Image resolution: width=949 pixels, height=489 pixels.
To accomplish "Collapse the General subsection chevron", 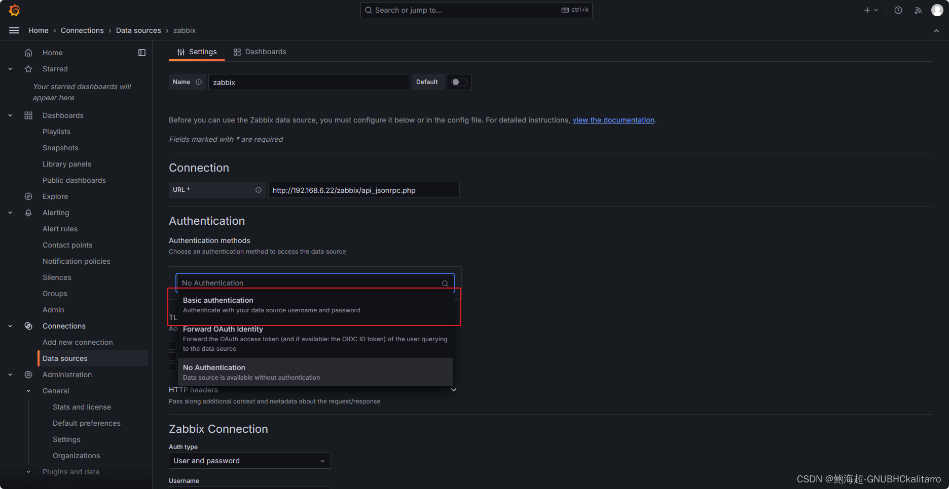I will click(28, 391).
